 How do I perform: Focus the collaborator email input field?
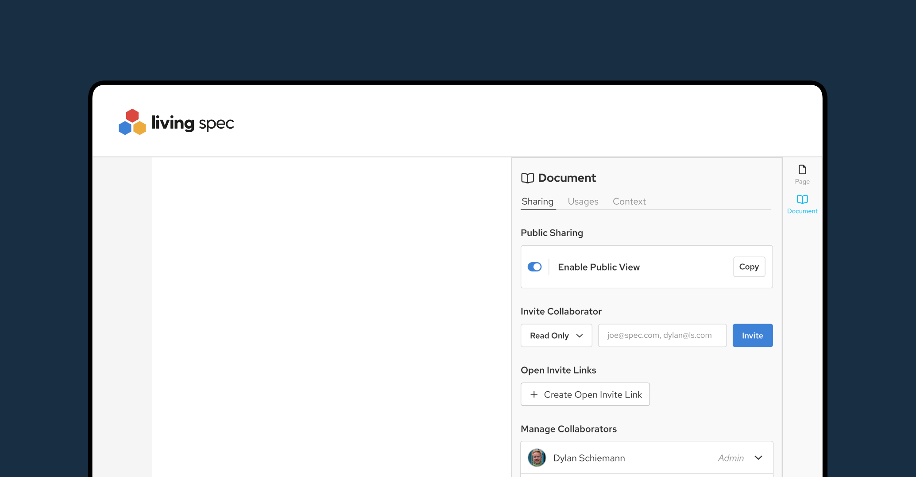pos(662,336)
